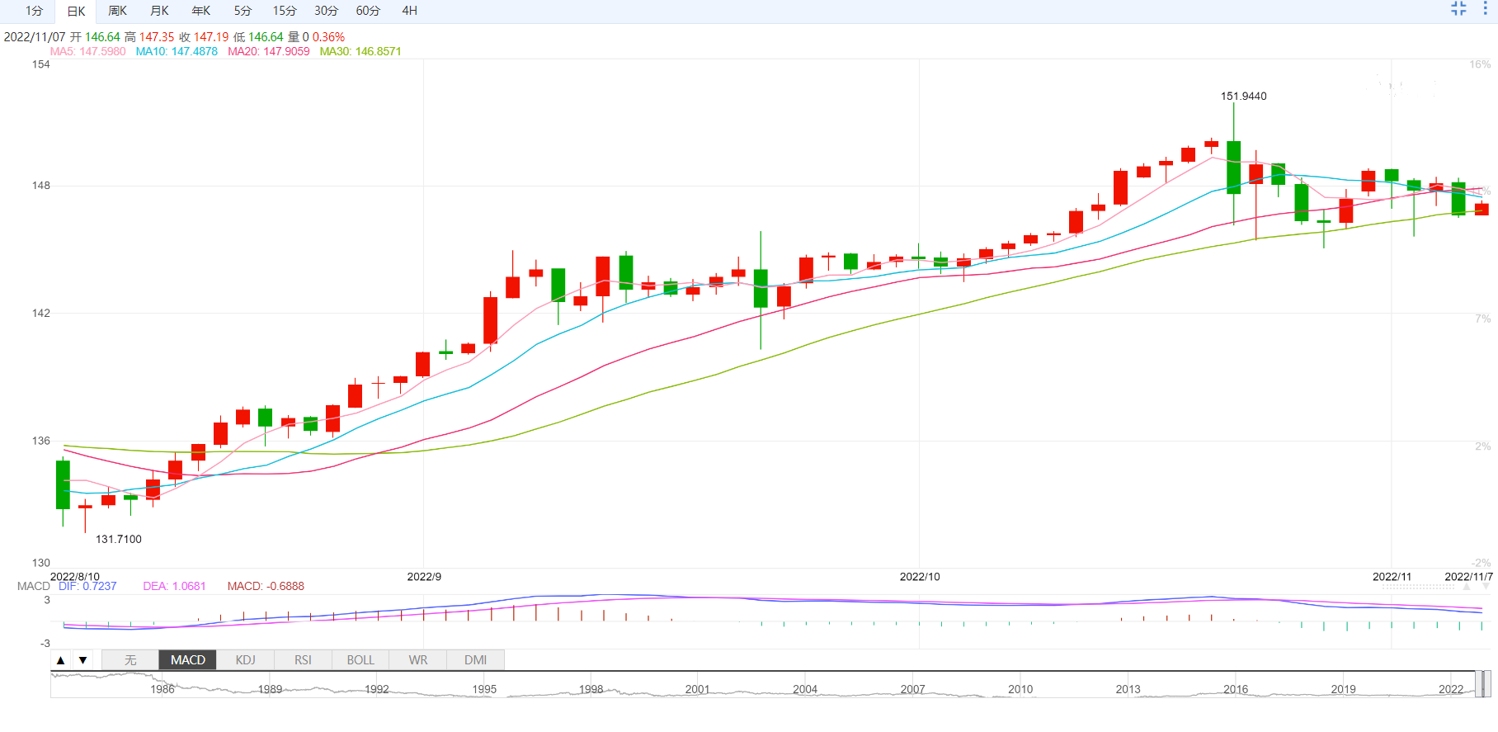Click the MACD: -0.6888 value
The width and height of the screenshot is (1498, 732).
click(266, 586)
